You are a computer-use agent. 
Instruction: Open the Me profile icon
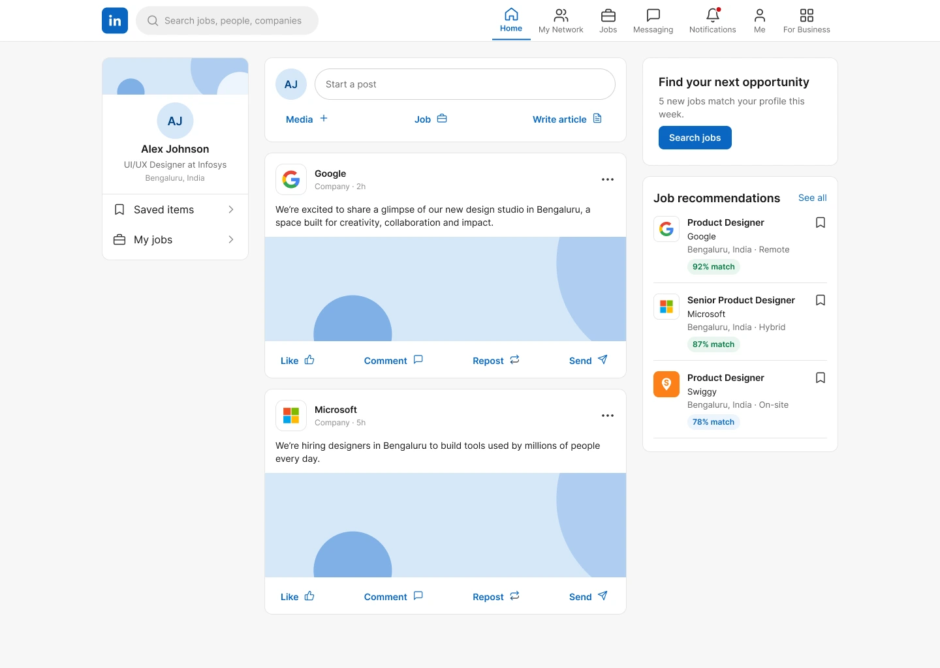click(x=760, y=15)
